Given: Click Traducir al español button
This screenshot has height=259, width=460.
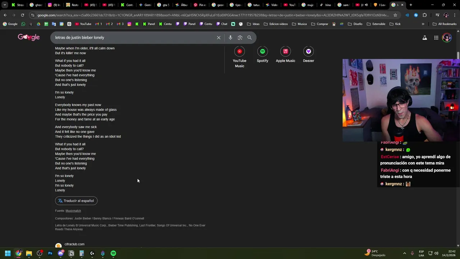Looking at the screenshot, I should tap(76, 201).
